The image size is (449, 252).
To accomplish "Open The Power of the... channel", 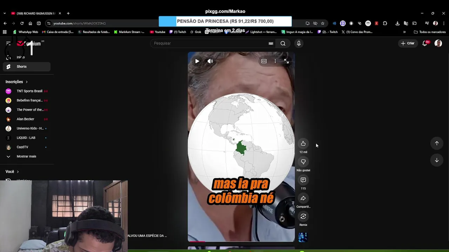I will click(x=27, y=110).
